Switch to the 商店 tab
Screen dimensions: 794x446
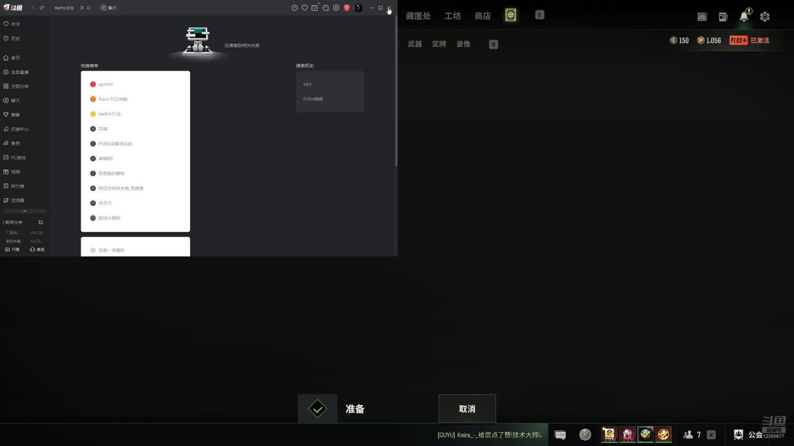tap(483, 16)
